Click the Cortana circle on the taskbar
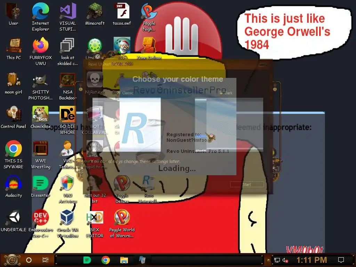Viewport: 356px width, 267px height. click(x=29, y=260)
